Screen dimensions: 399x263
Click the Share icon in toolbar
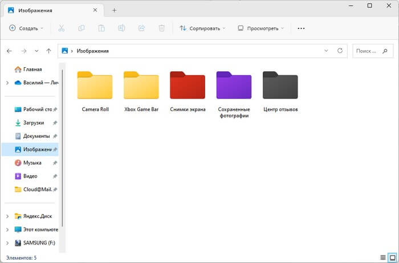(x=141, y=28)
